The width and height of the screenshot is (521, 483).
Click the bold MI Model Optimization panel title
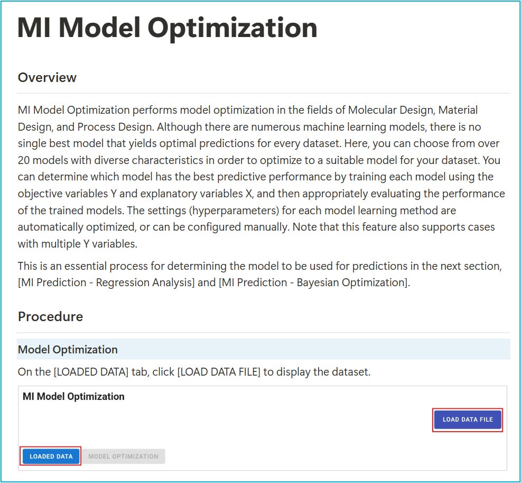73,396
